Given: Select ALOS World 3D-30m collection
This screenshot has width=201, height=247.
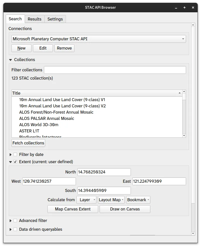Looking at the screenshot, I should point(39,125).
